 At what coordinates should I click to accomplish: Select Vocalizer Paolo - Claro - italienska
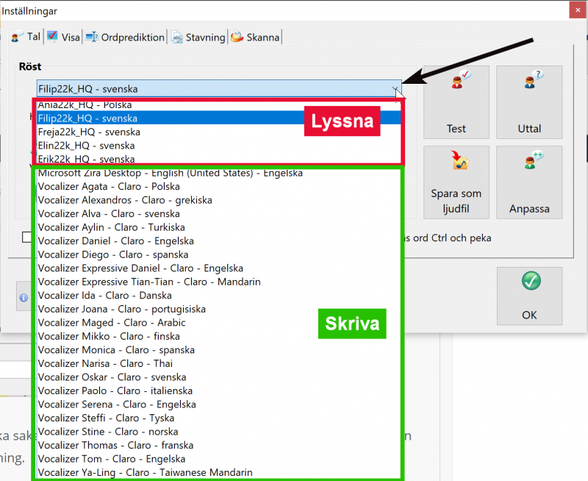click(x=218, y=391)
